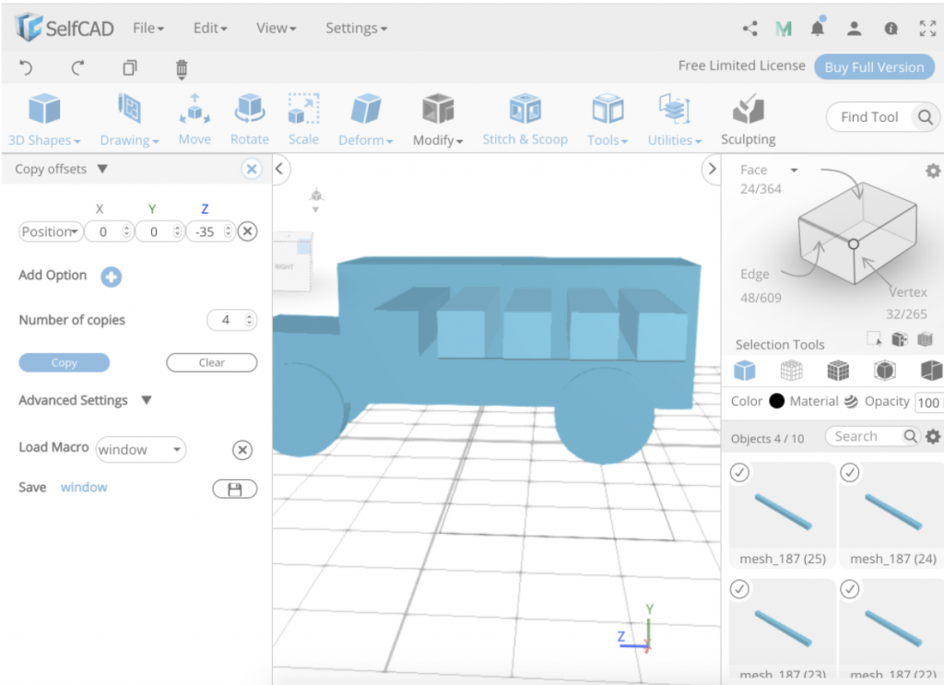Open the File menu
This screenshot has width=944, height=685.
tap(147, 28)
